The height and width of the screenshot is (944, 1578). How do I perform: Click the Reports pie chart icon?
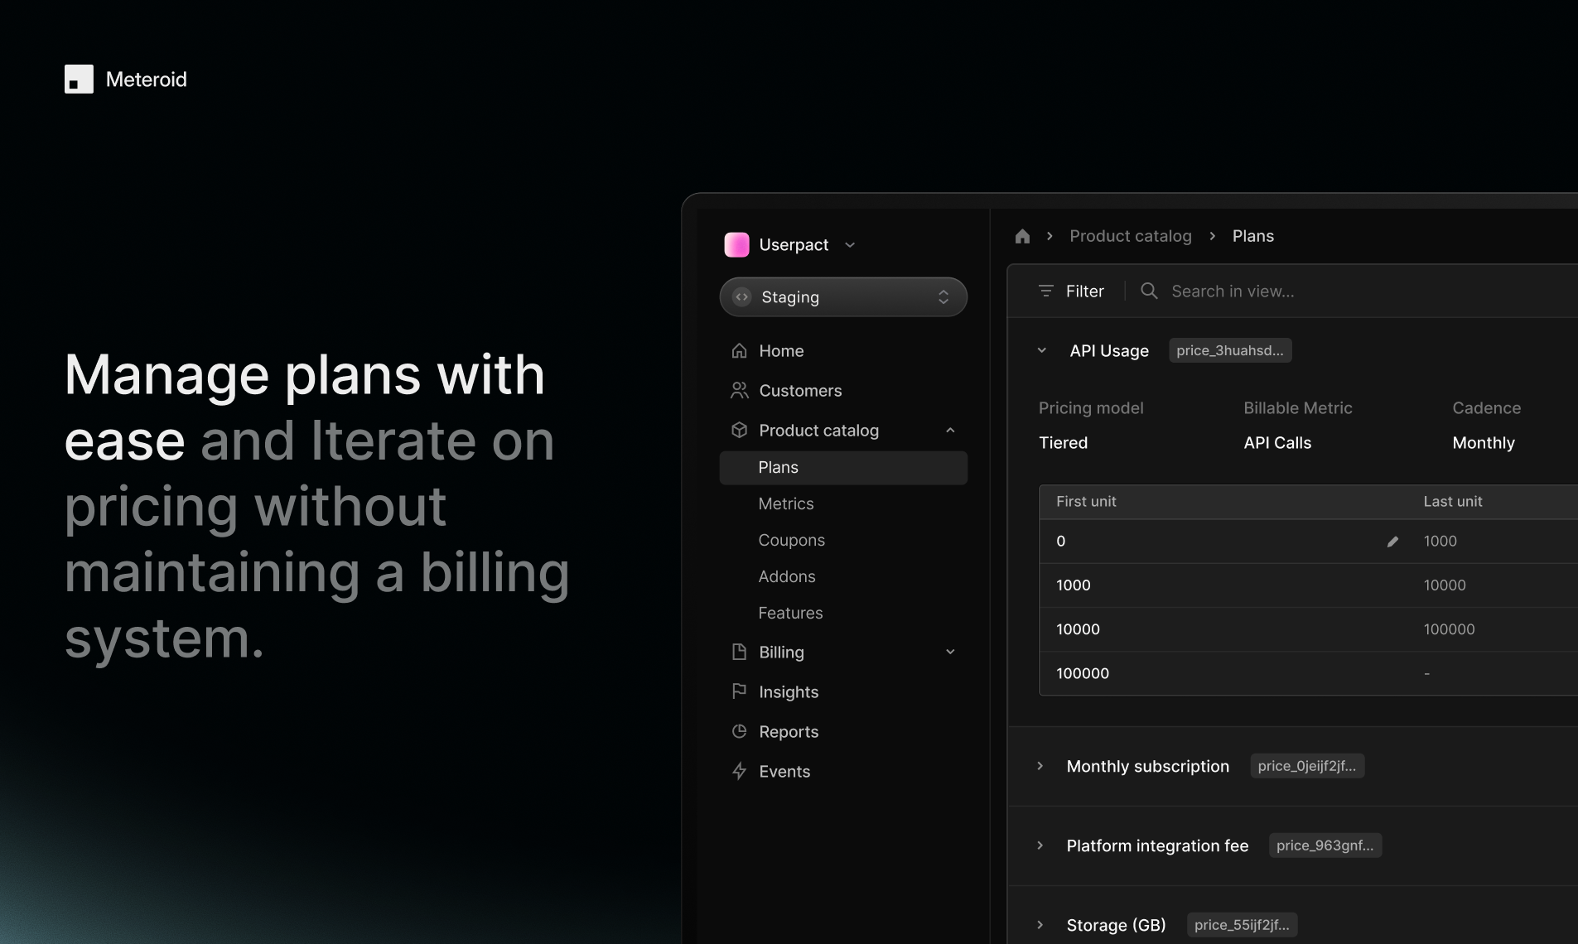(739, 730)
